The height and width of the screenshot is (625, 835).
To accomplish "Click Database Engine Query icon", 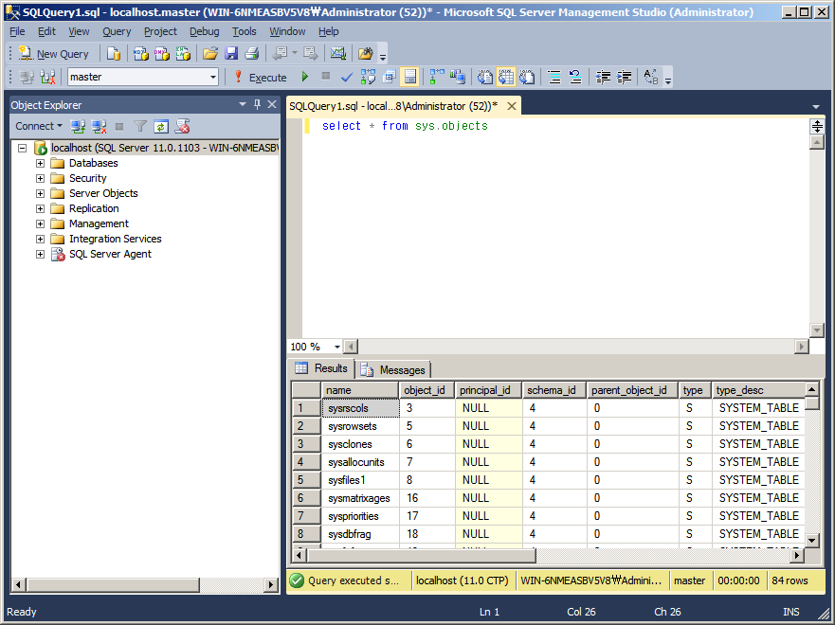I will (x=114, y=54).
